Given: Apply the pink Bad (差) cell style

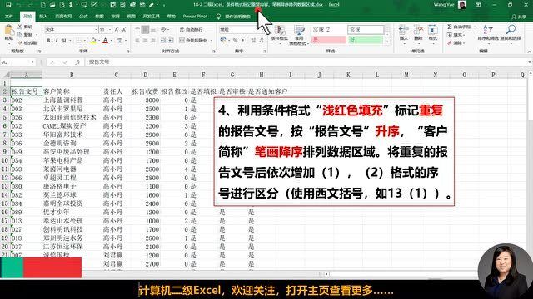Looking at the screenshot, I should (x=329, y=40).
